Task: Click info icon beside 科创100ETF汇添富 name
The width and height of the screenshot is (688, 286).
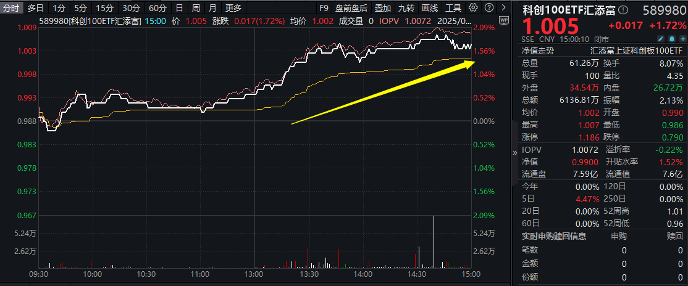Action: [x=624, y=9]
